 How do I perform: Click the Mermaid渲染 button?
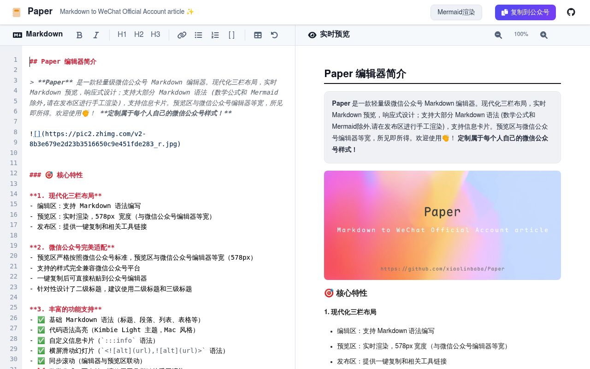[456, 12]
